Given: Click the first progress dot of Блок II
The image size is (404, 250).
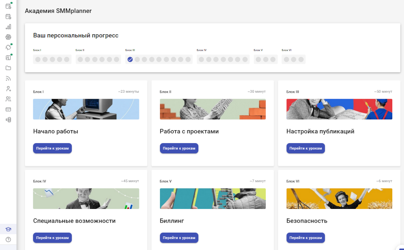Looking at the screenshot, I should tap(80, 59).
